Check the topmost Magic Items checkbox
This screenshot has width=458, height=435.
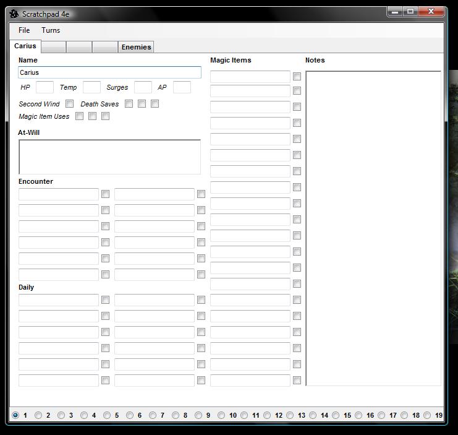tap(297, 77)
